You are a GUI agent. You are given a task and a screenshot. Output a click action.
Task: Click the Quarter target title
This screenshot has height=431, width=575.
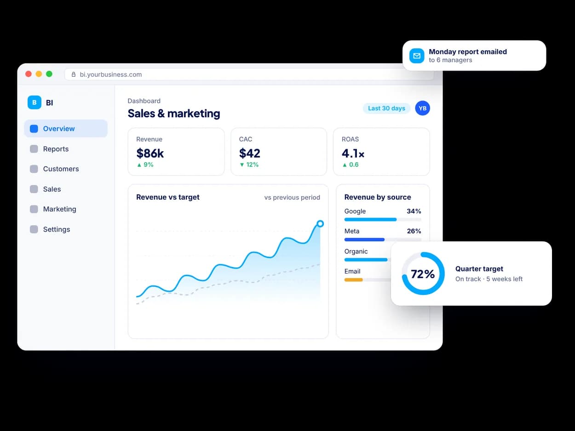(x=479, y=269)
